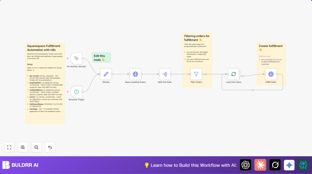Open the Fulfill Order globe node

tap(271, 74)
